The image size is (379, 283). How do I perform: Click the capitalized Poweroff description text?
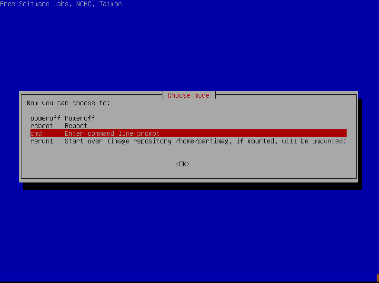pos(80,118)
